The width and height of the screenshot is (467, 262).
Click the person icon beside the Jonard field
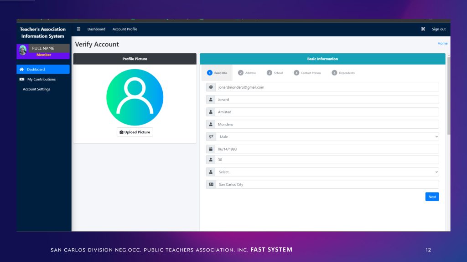tap(211, 100)
